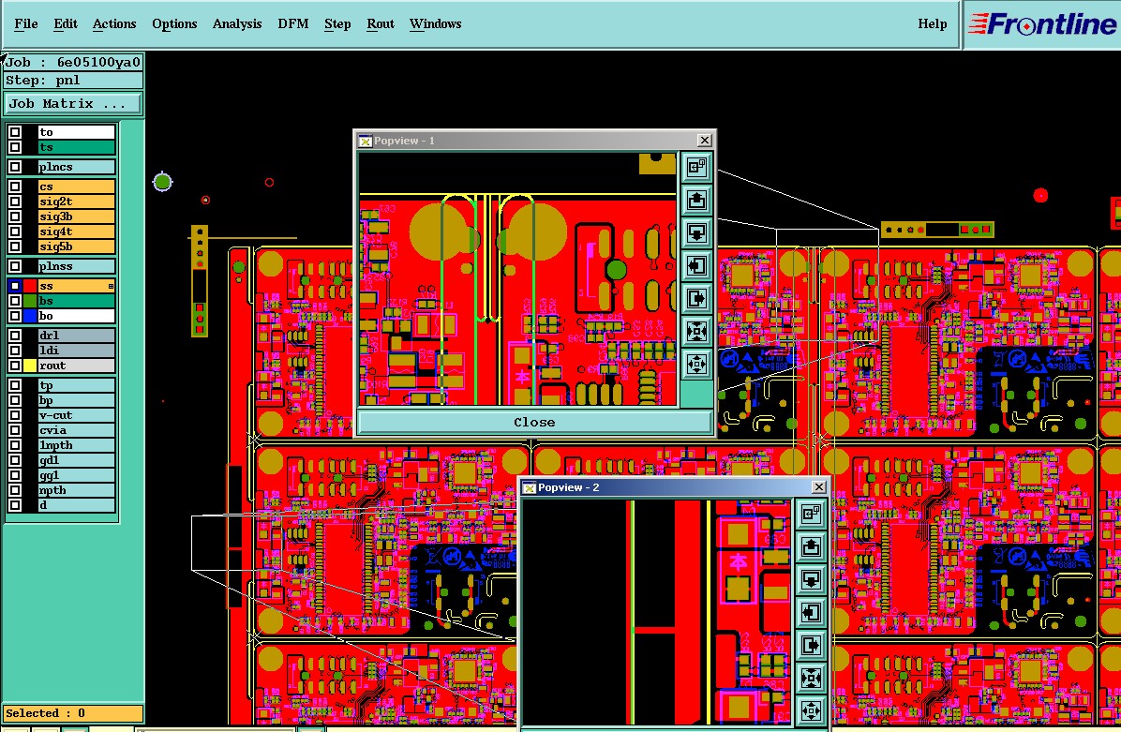
Task: Select the plnss layer name
Action: click(x=77, y=266)
